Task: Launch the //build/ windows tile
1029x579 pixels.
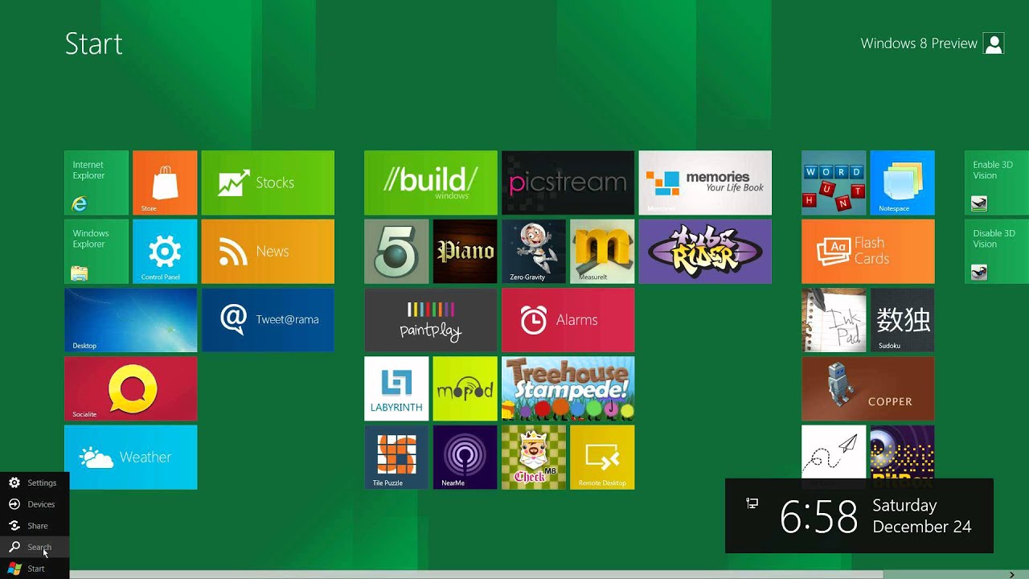Action: pos(431,183)
